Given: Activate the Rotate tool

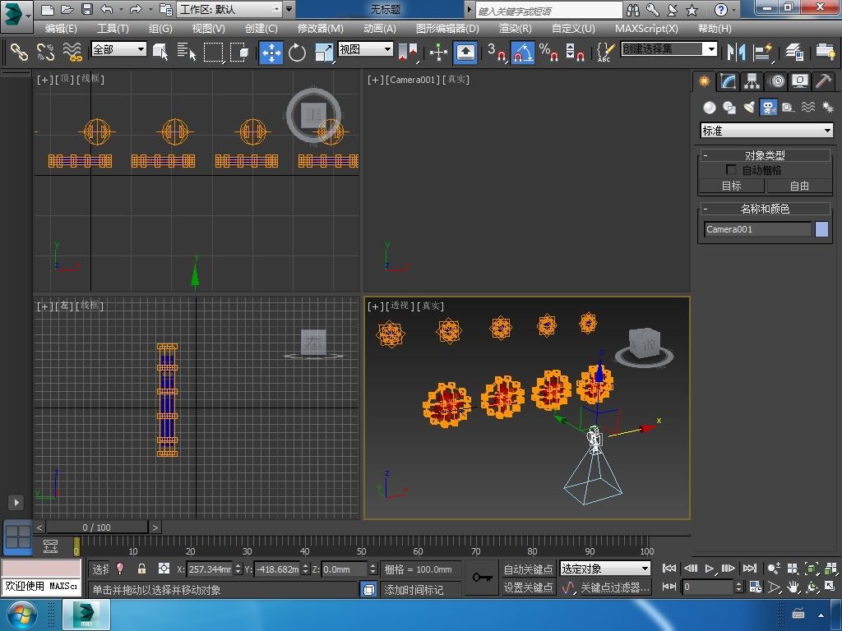Looking at the screenshot, I should [x=297, y=53].
